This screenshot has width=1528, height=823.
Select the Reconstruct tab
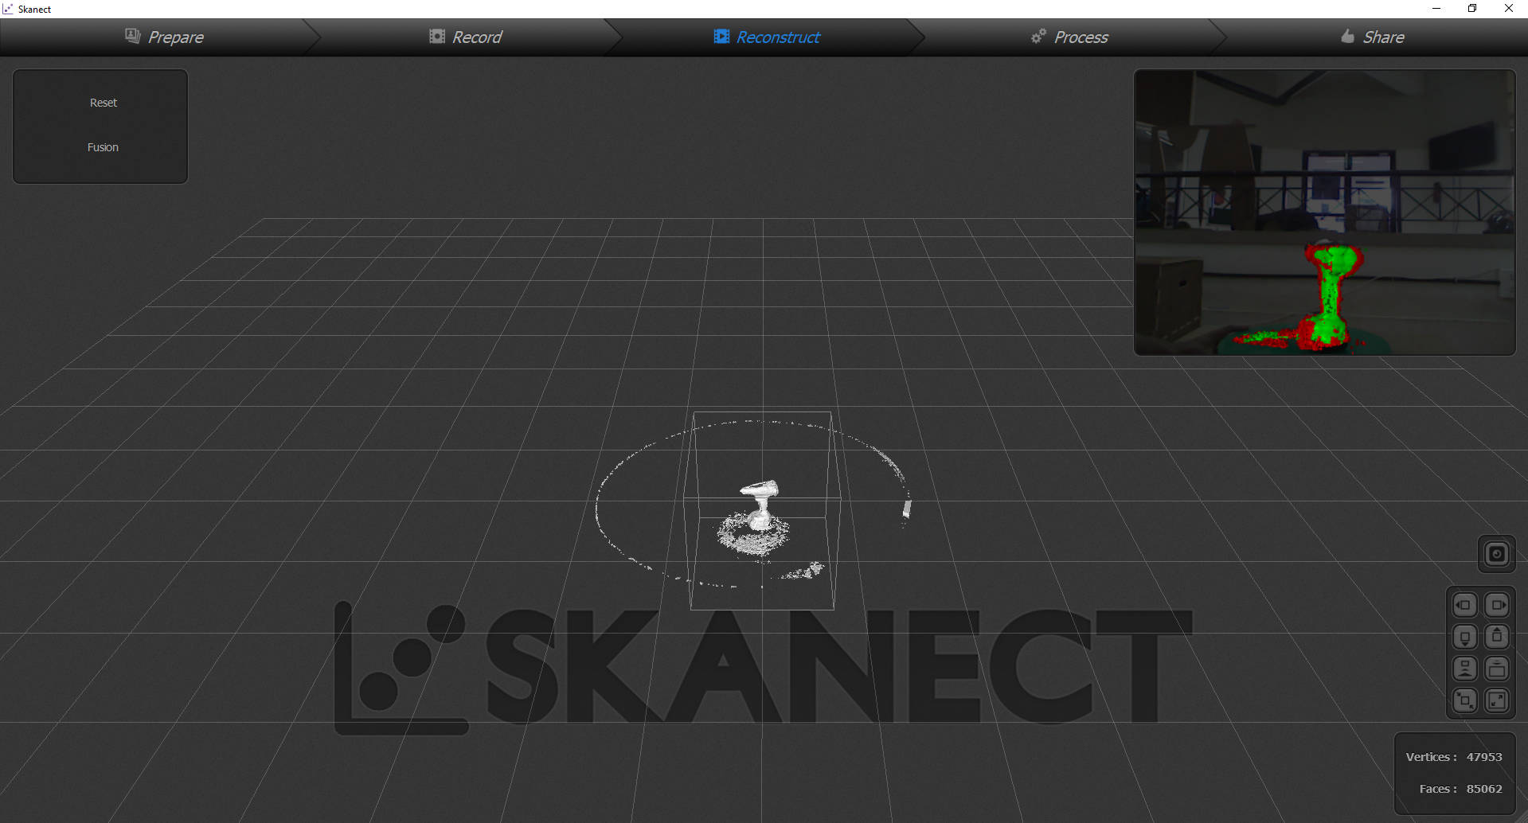(767, 37)
